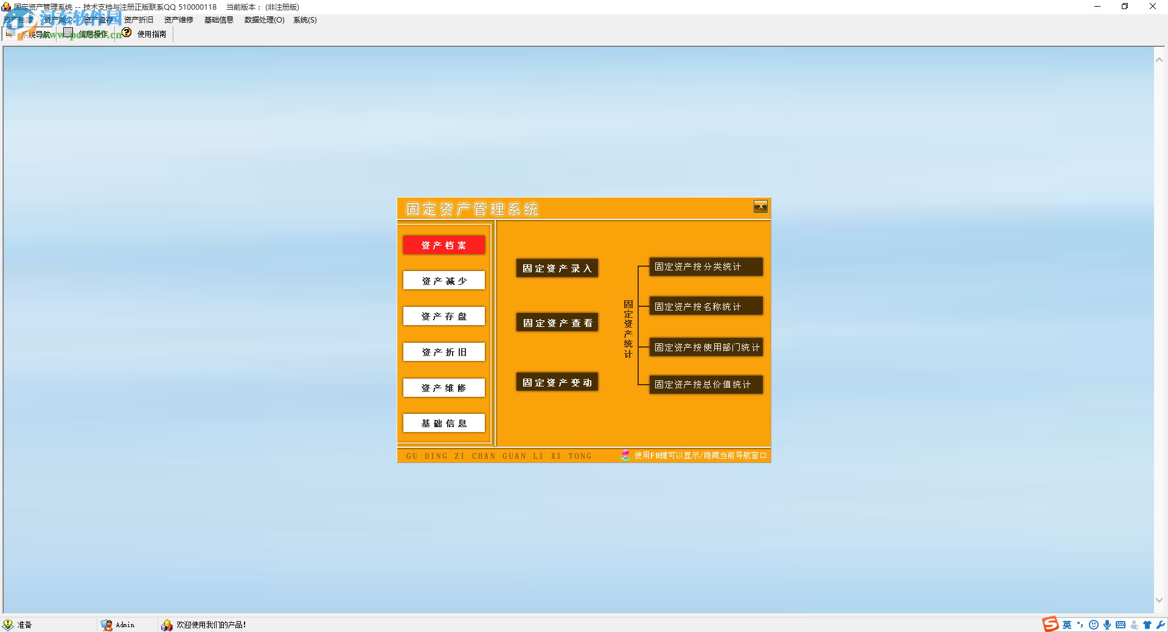Viewport: 1168px width, 632px height.
Task: Click the Sogou input method S logo
Action: (x=1051, y=624)
